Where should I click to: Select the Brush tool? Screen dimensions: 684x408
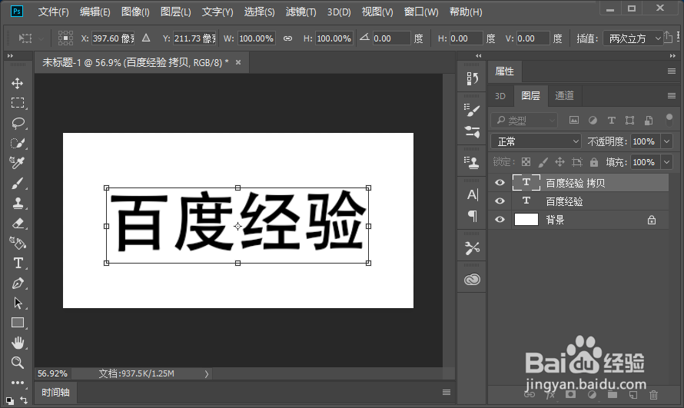tap(18, 183)
